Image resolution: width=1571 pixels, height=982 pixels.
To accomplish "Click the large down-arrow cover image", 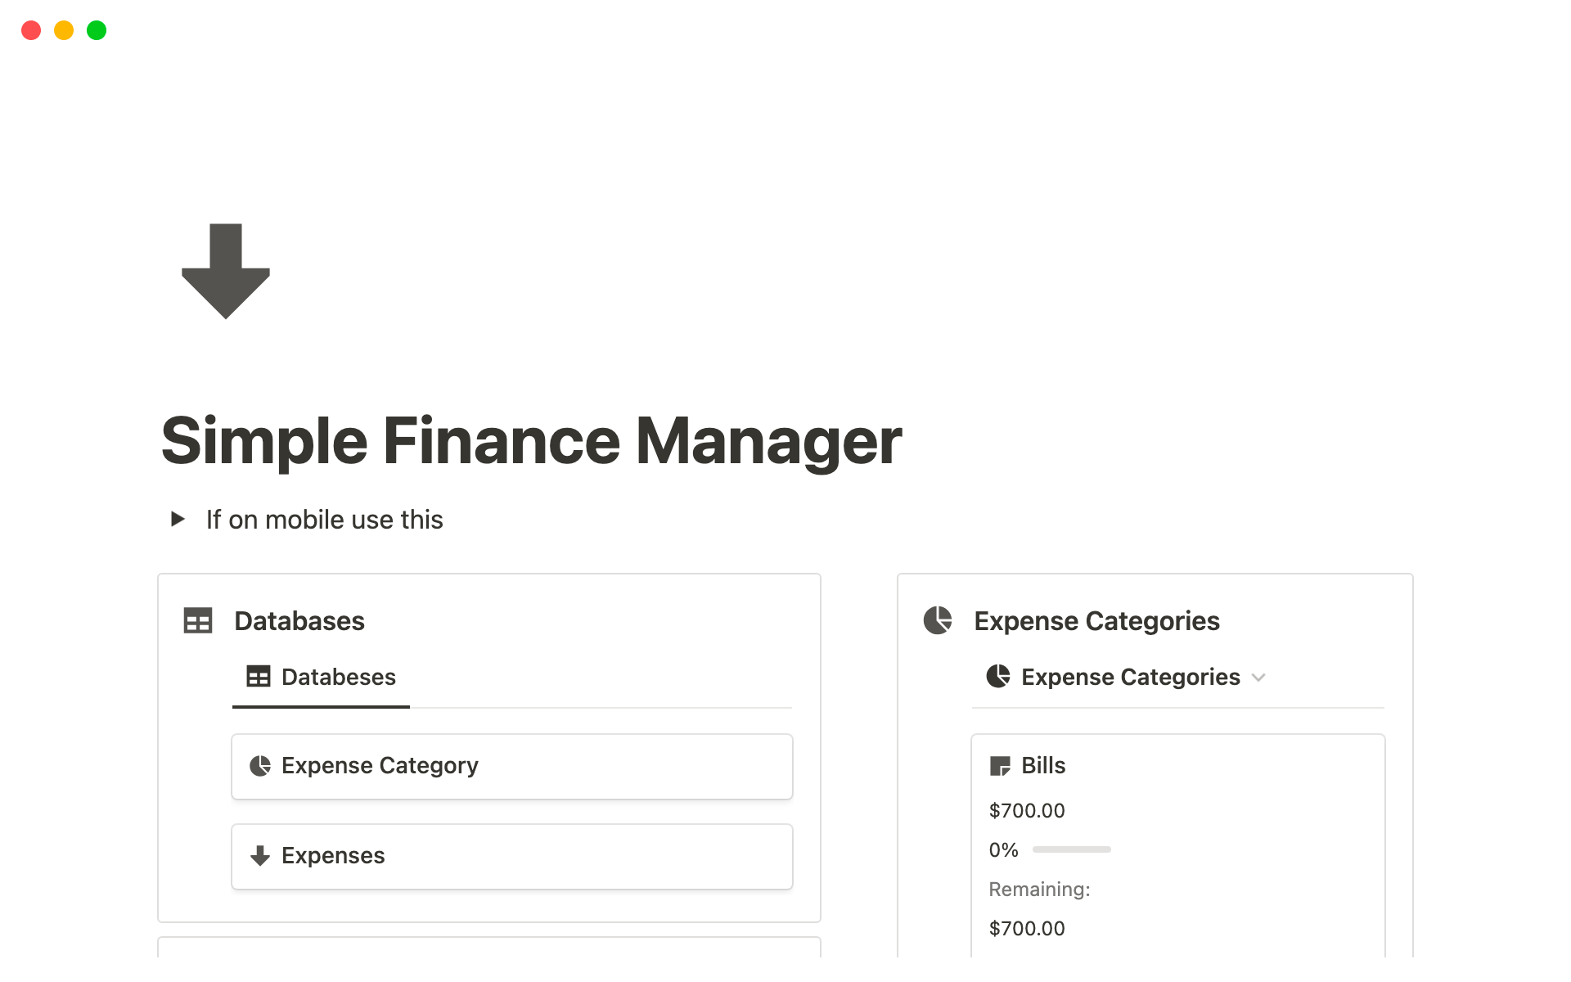I will [x=225, y=271].
